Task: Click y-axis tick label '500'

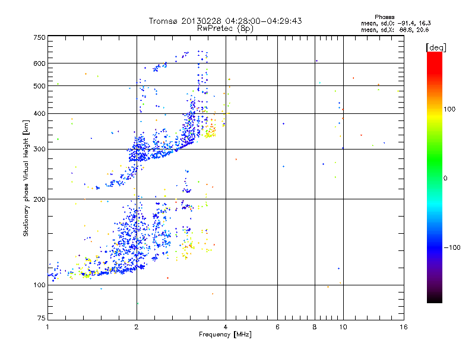Action: point(39,86)
